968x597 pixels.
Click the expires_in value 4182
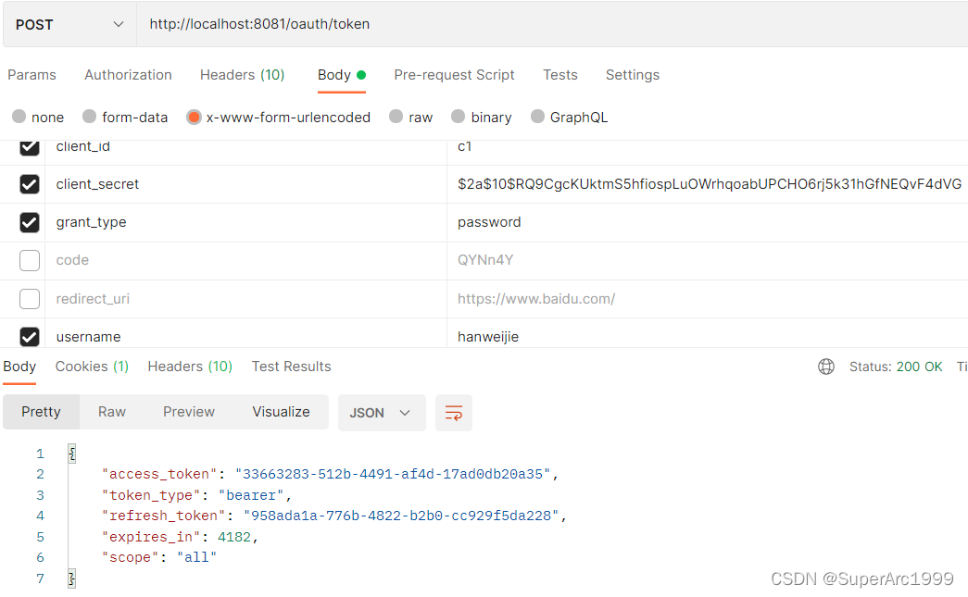pos(234,537)
